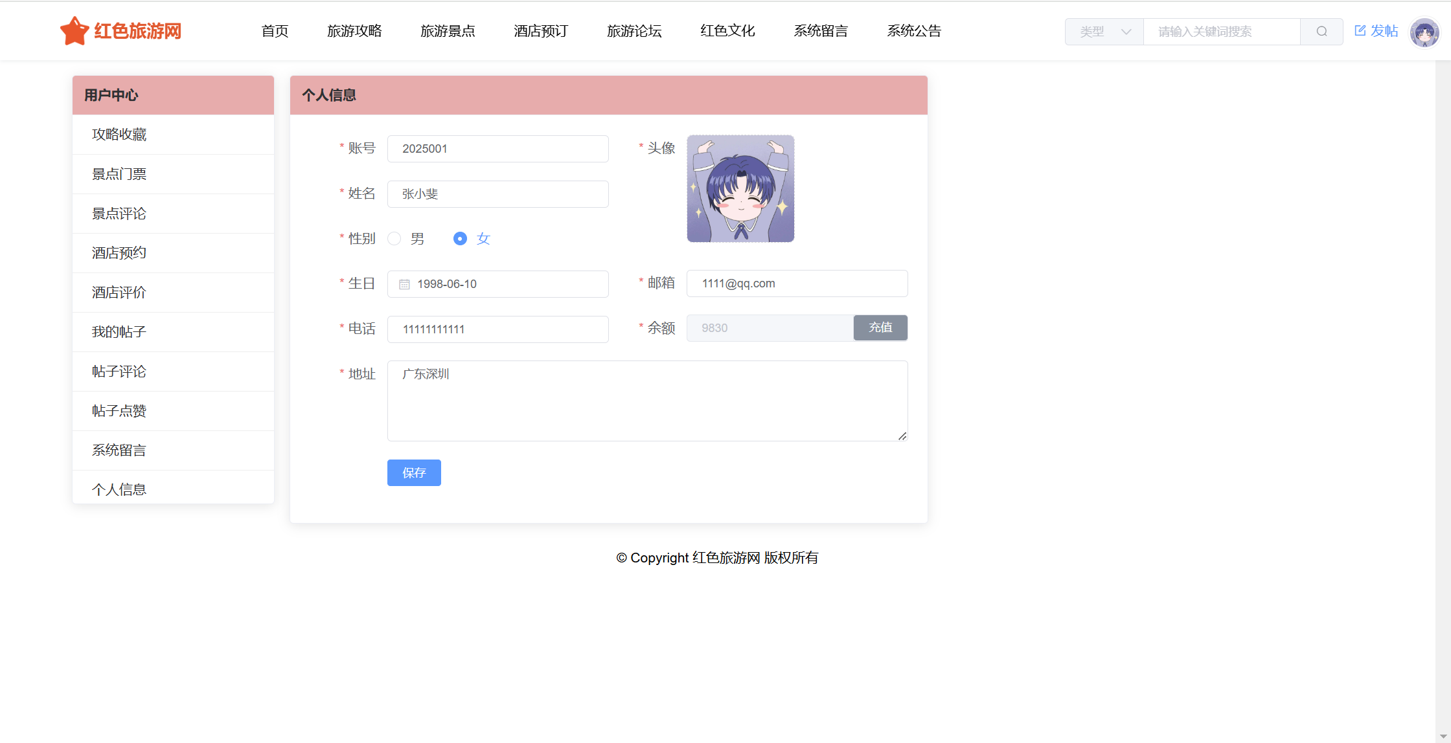The image size is (1451, 743).
Task: Click the 保存 save button
Action: [x=414, y=472]
